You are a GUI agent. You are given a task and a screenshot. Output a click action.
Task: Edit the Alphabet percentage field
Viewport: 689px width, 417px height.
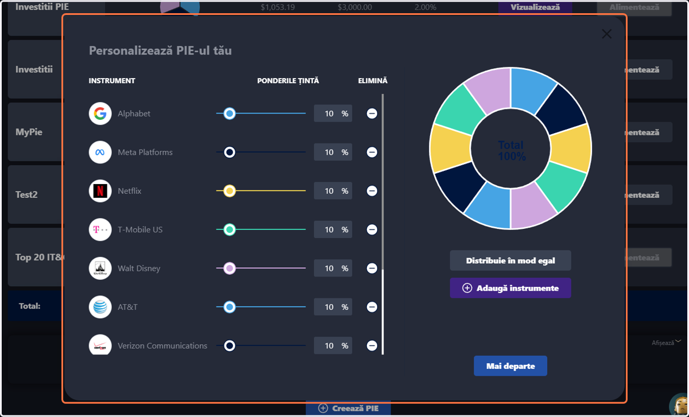click(x=333, y=114)
